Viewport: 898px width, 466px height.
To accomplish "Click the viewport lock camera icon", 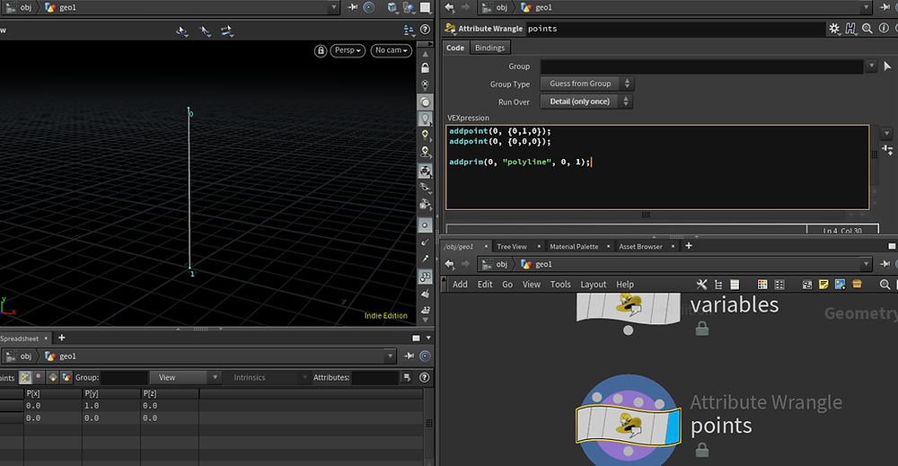I will pyautogui.click(x=321, y=50).
